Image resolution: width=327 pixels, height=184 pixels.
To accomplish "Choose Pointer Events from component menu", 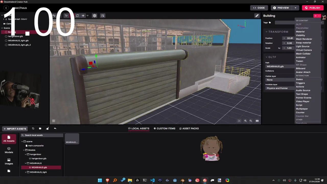I will (308, 98).
